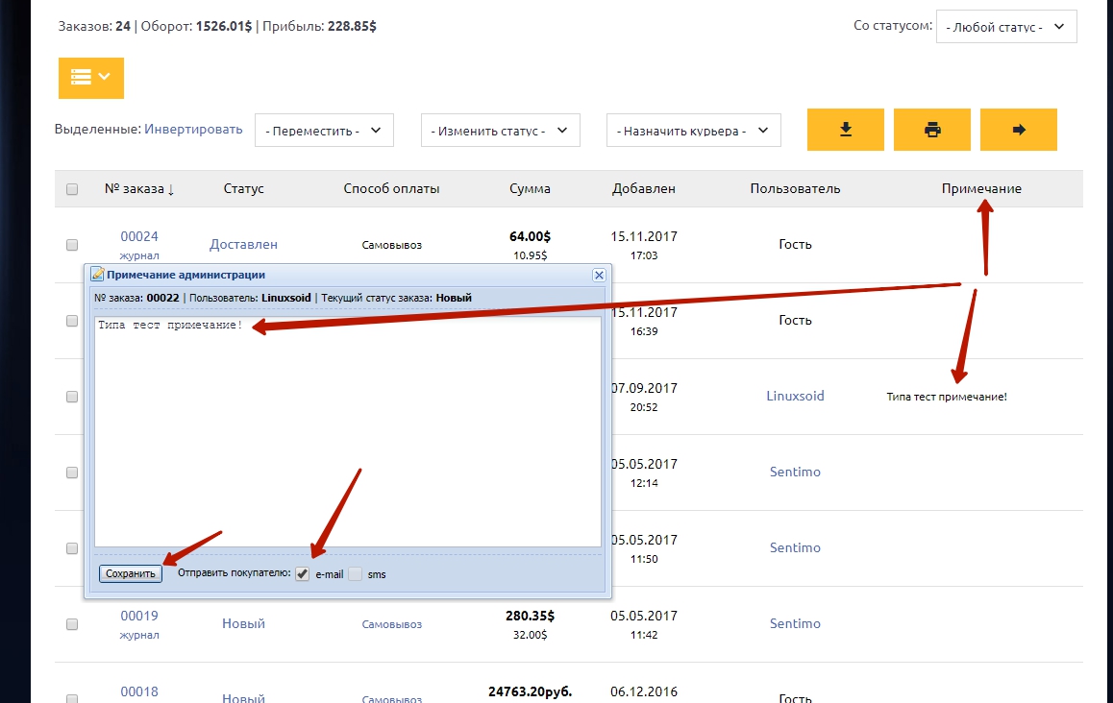The image size is (1113, 703).
Task: Sort by '№ заказа' column header
Action: coord(139,189)
